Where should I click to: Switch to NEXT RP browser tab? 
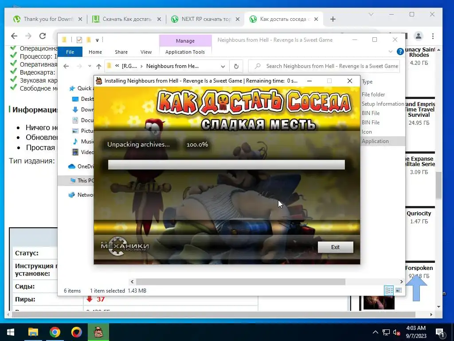tap(206, 19)
